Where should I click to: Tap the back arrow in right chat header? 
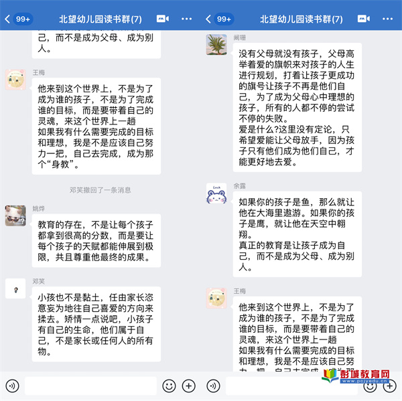pyautogui.click(x=208, y=19)
